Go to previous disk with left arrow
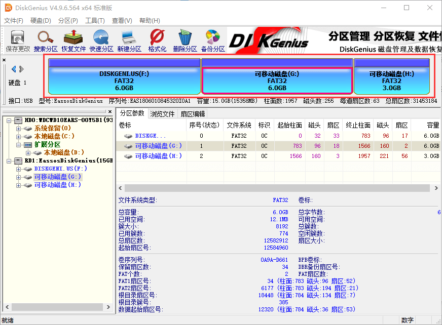 tap(14, 69)
